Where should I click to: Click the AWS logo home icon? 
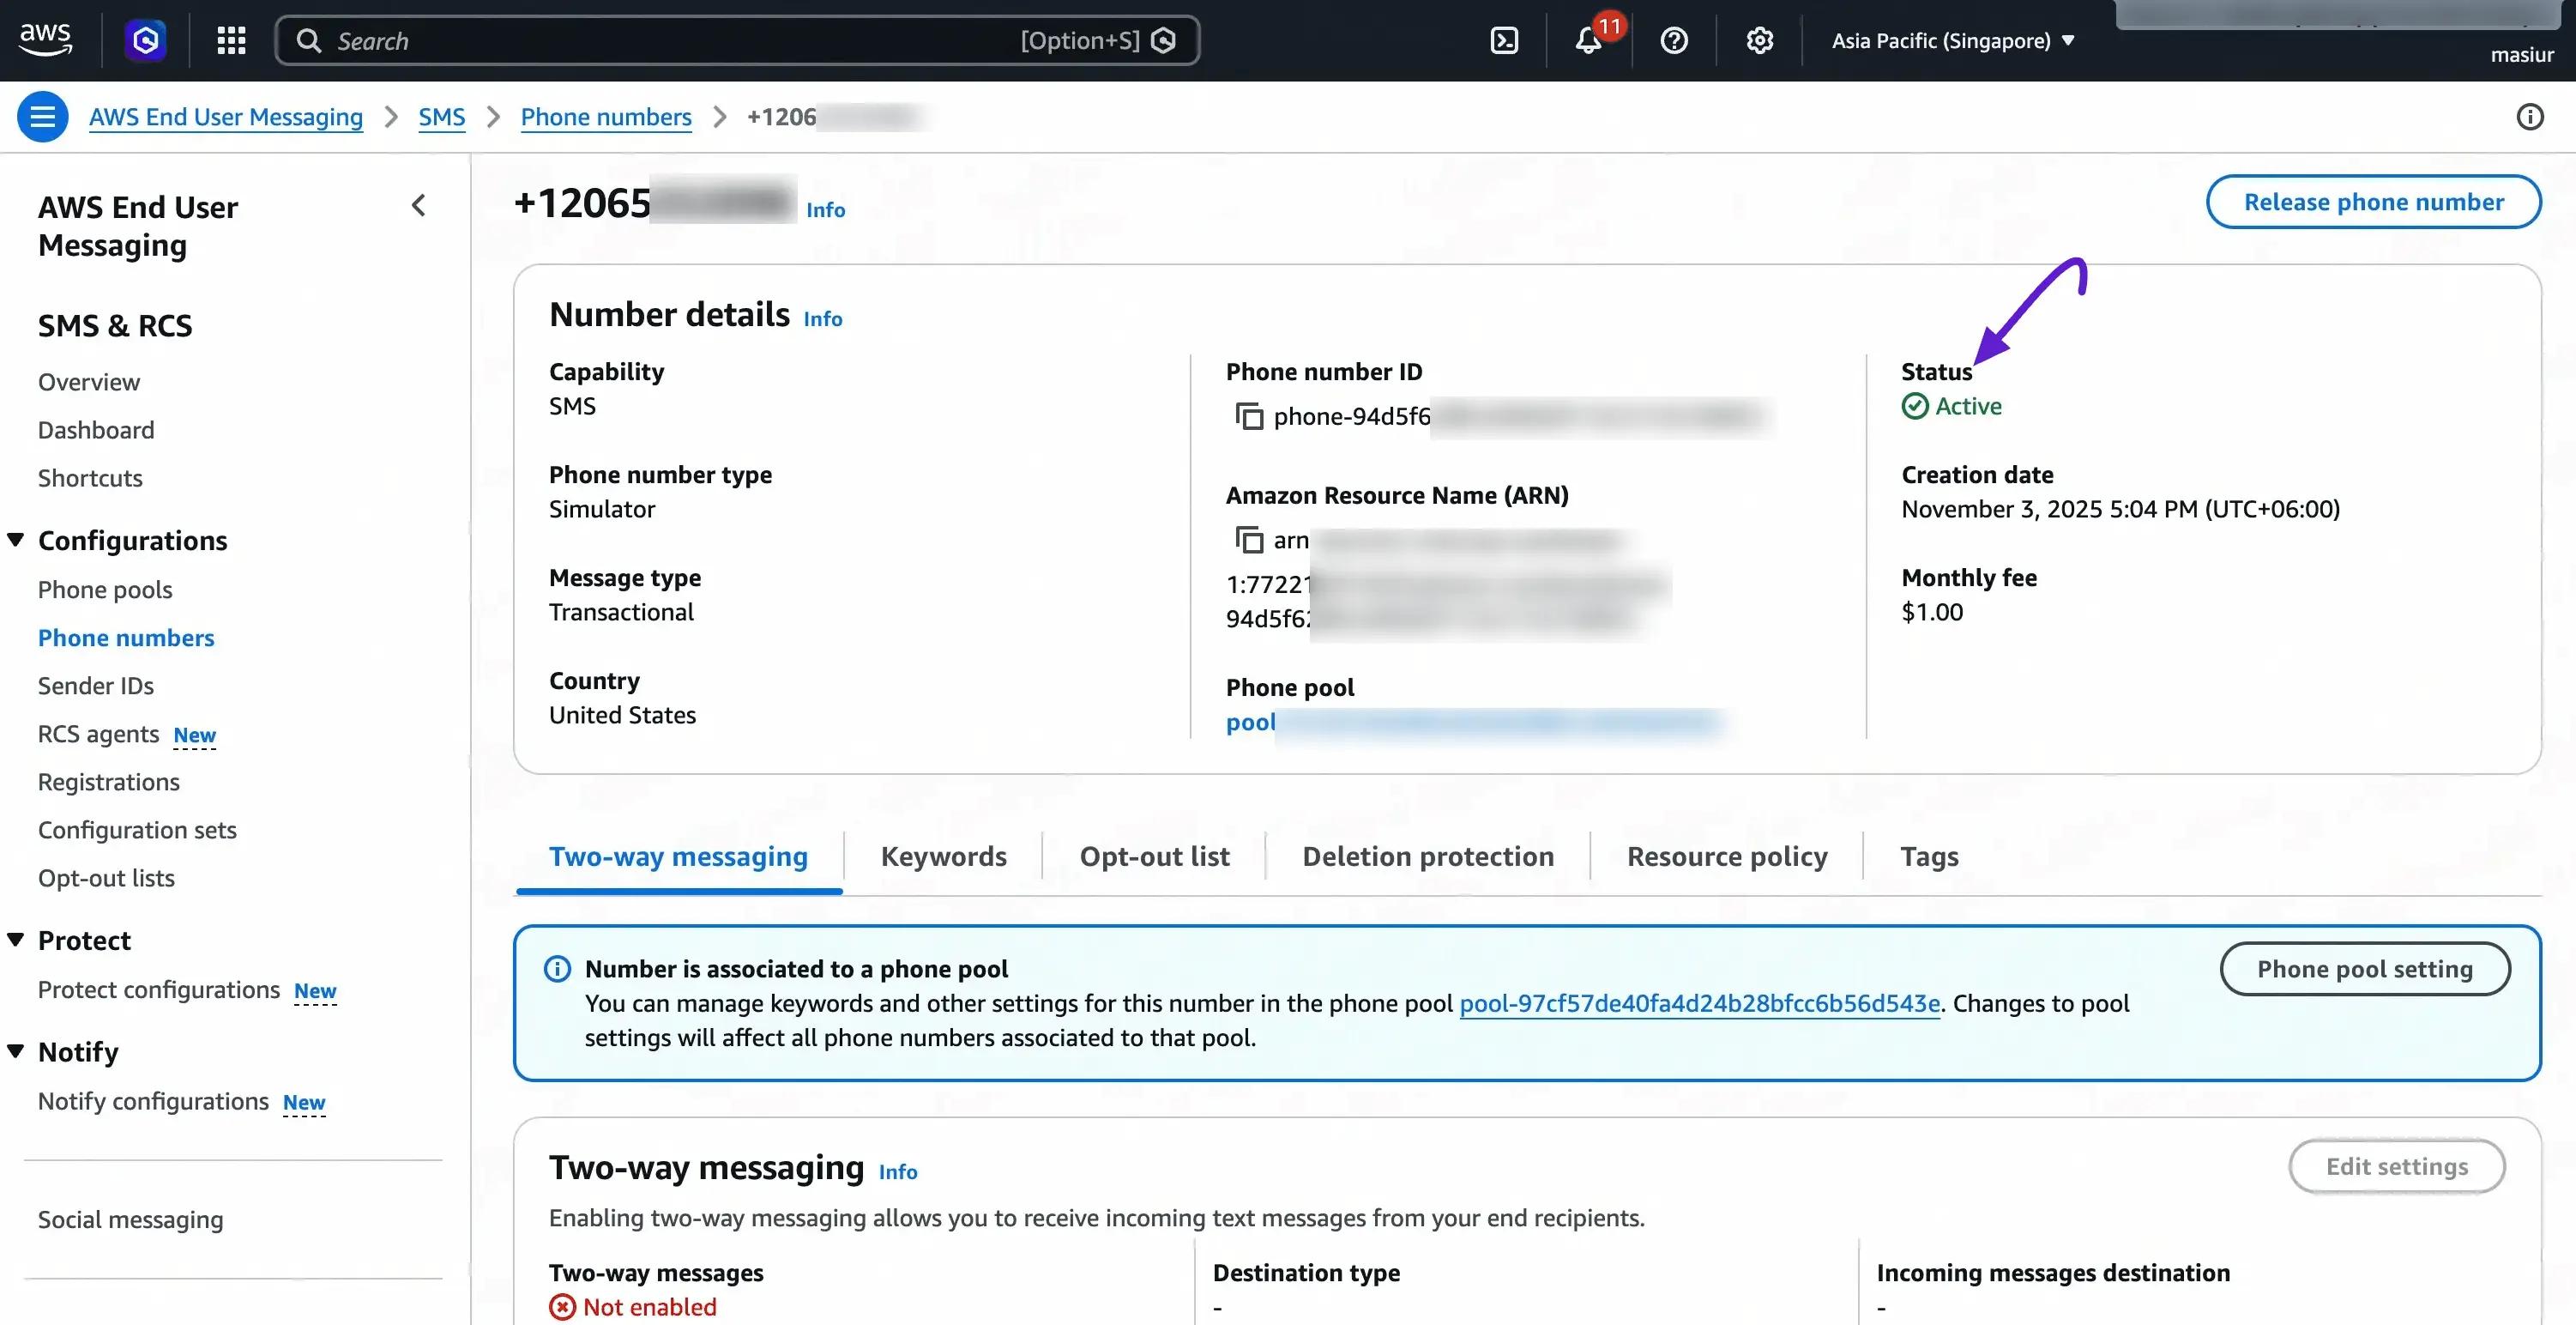click(x=45, y=40)
